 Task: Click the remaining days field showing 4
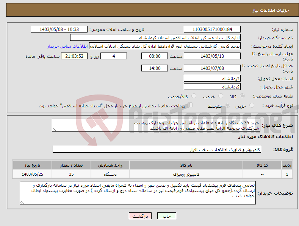114,56
